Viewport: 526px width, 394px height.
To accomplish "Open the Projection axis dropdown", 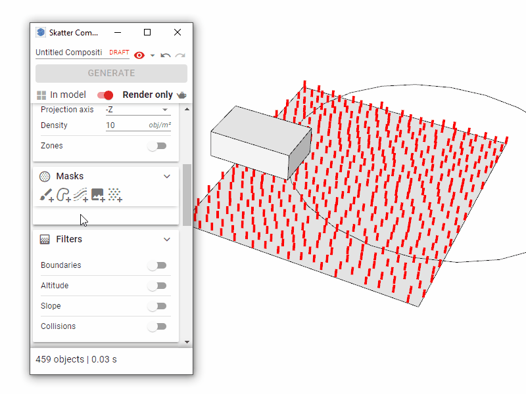I will (x=137, y=110).
